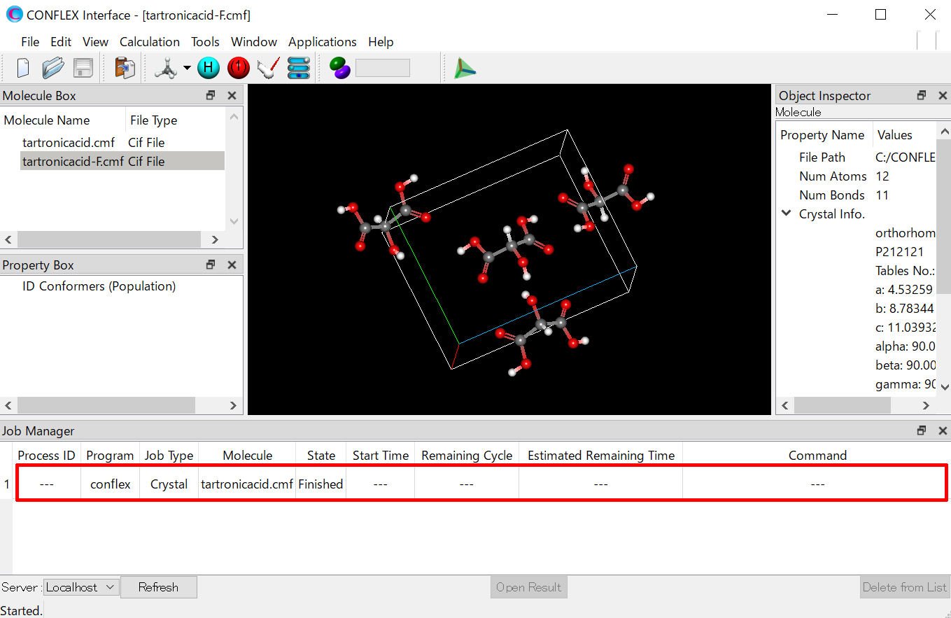Image resolution: width=951 pixels, height=618 pixels.
Task: Click Property Box horizontal scrollbar left arrow
Action: (9, 405)
